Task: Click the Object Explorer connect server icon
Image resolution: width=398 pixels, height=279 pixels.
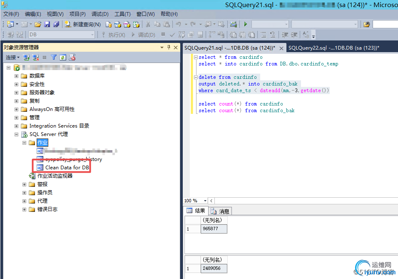Action: (x=26, y=58)
